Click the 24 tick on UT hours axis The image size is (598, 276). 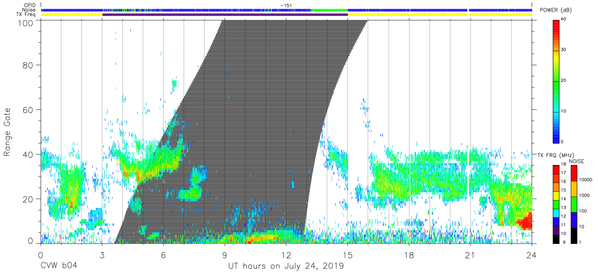tap(532, 255)
